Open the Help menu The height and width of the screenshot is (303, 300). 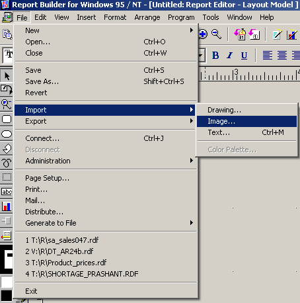click(267, 17)
